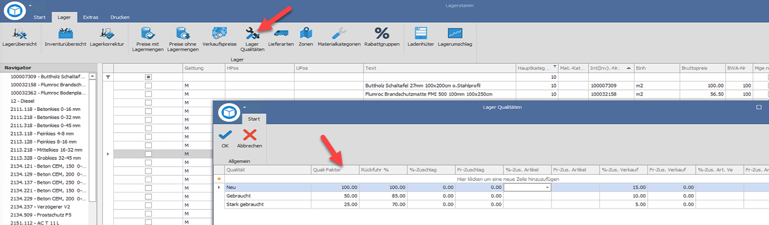
Task: Switch to the Extras ribbon tab
Action: (x=90, y=17)
